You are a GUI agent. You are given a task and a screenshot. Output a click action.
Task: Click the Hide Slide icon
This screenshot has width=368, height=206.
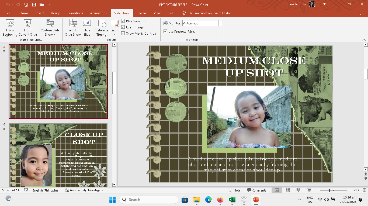[87, 28]
